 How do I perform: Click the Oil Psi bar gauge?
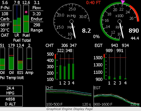point(2,59)
